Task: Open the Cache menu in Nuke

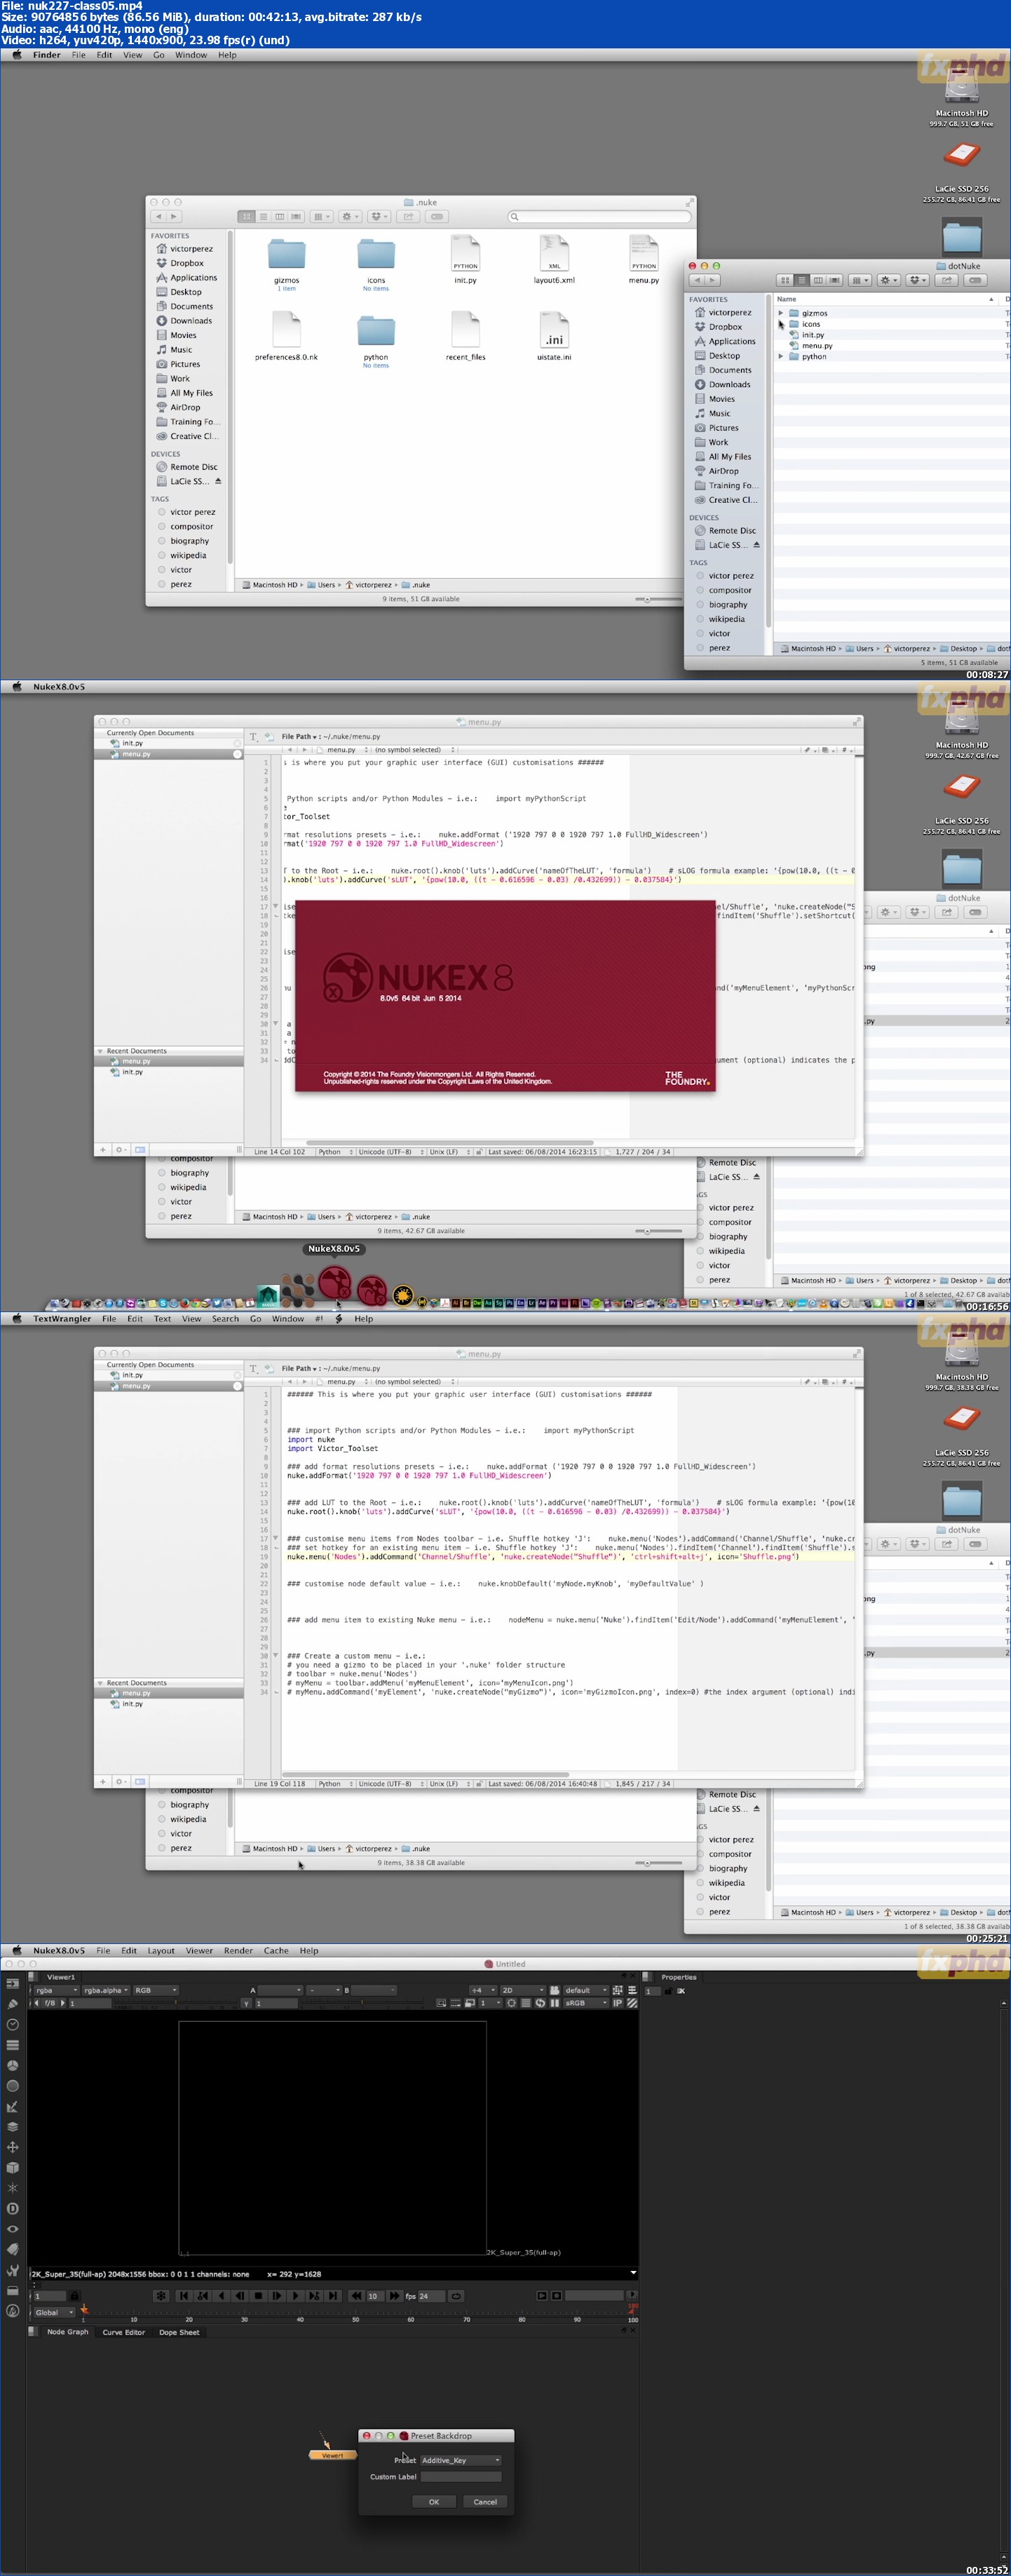Action: (x=276, y=1950)
